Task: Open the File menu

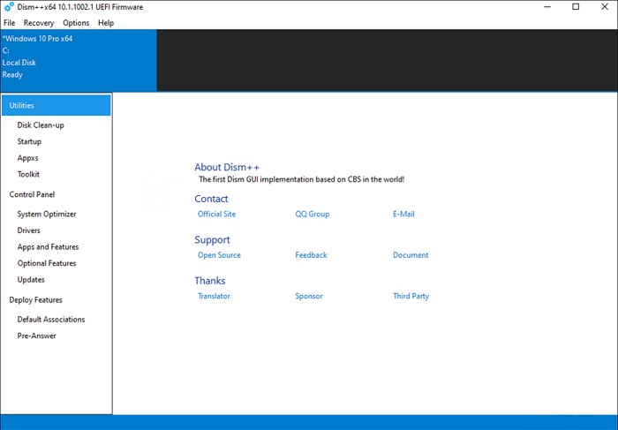Action: 10,23
